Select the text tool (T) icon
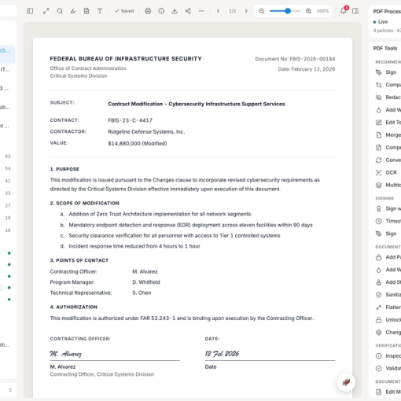The image size is (401, 401). click(100, 11)
